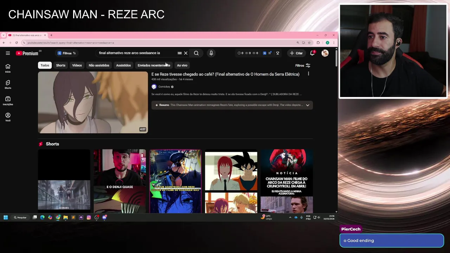The image size is (450, 253).
Task: Open the browser profile icon in the toolbar
Action: click(327, 43)
